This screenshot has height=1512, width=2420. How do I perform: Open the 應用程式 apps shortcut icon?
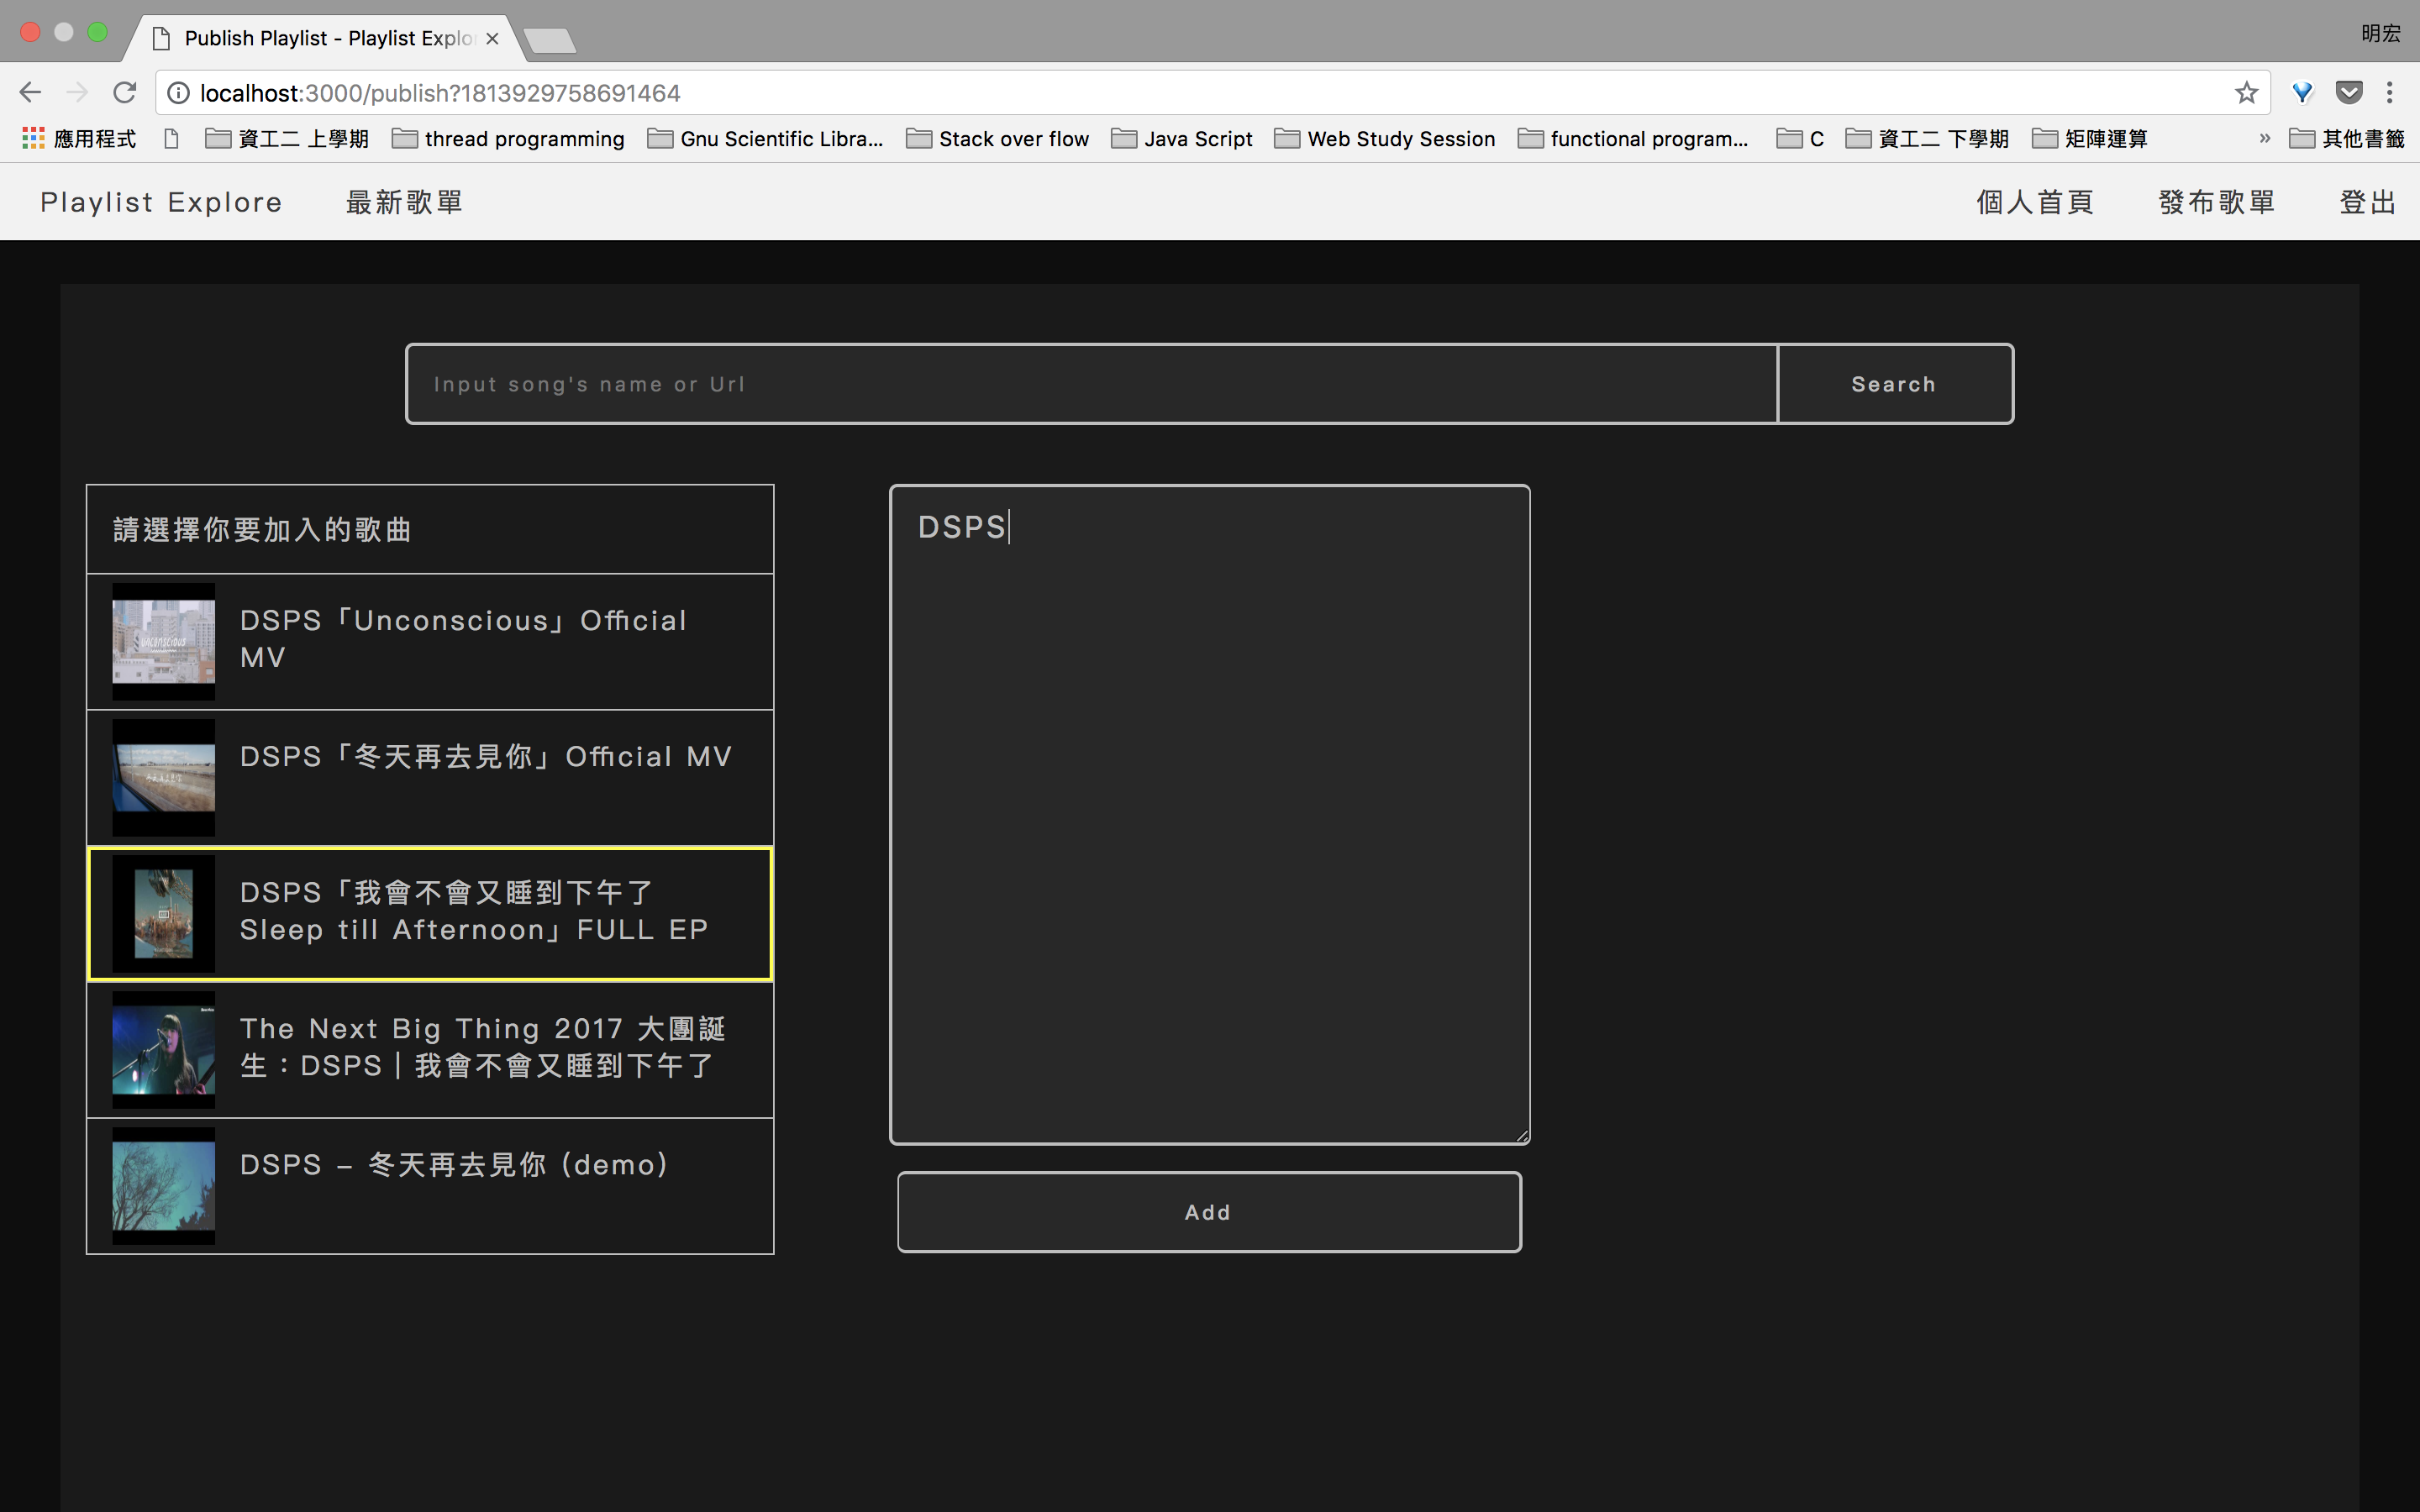33,138
